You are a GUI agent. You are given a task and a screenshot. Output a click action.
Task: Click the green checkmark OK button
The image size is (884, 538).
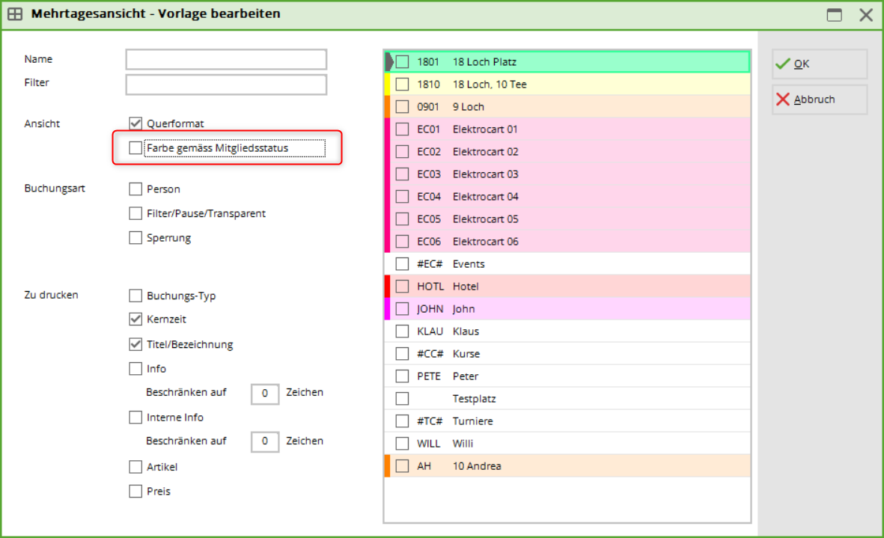(819, 64)
